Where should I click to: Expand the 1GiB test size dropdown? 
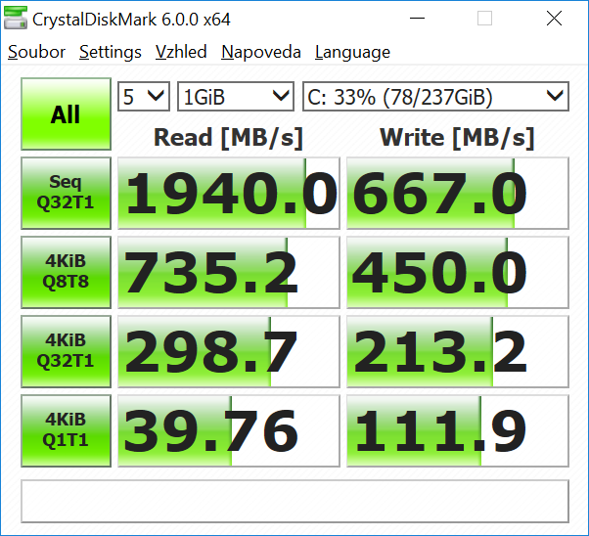click(235, 96)
